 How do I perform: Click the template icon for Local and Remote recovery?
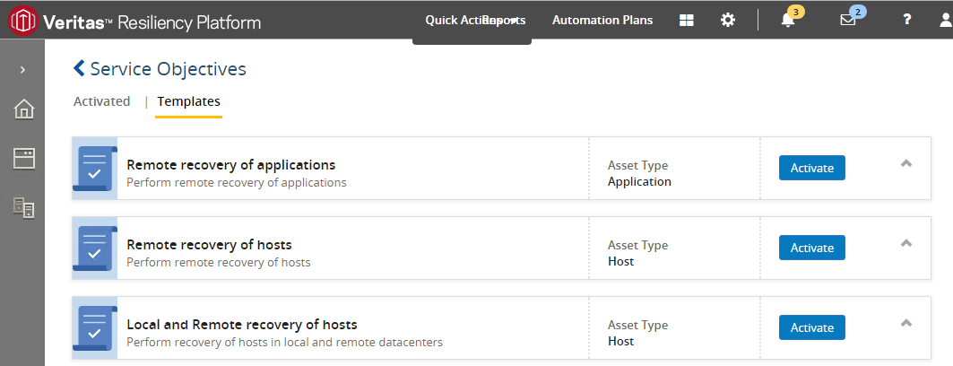point(95,328)
